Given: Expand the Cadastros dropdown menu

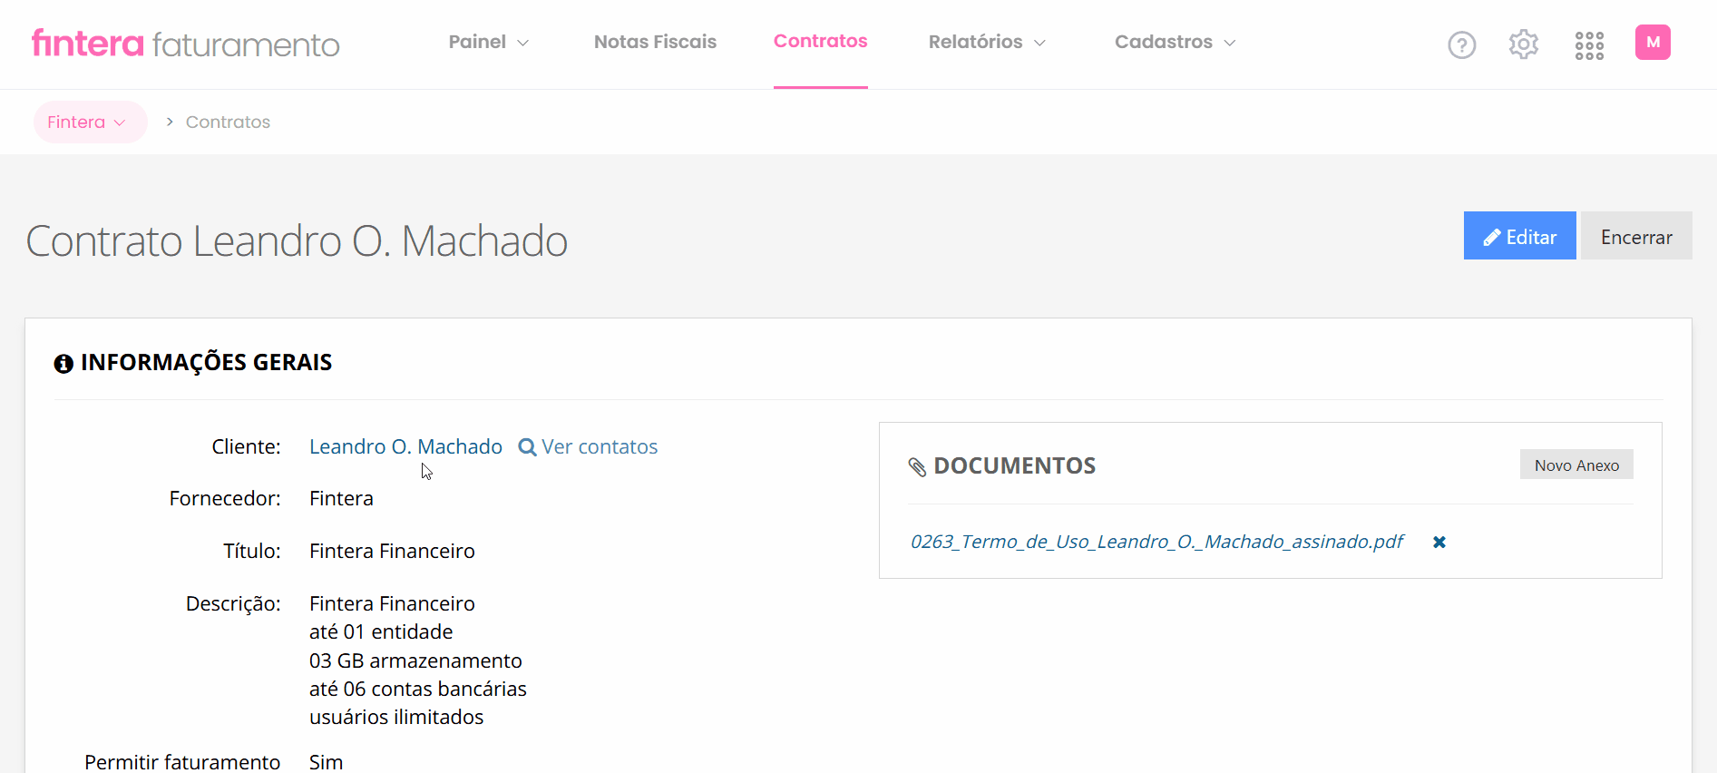Looking at the screenshot, I should click(1176, 42).
